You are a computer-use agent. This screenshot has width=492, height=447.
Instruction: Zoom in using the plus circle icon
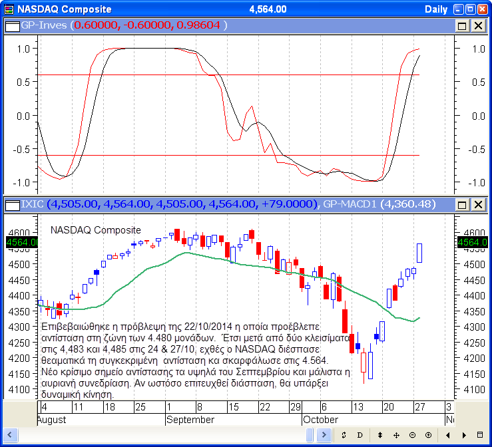[428, 435]
